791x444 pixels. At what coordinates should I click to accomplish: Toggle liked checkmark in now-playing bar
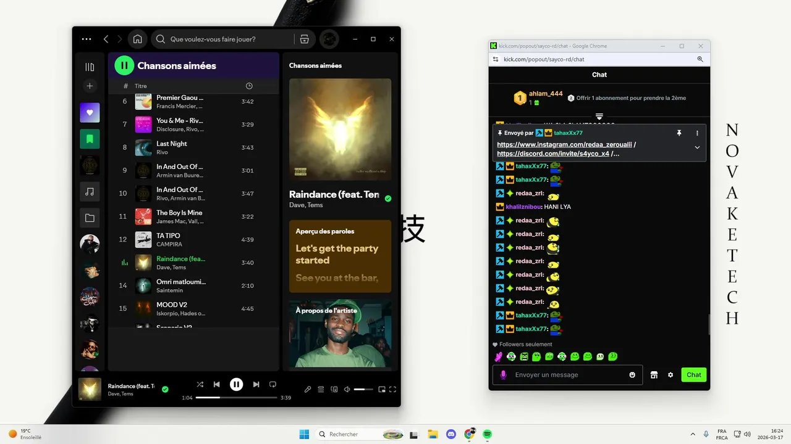pyautogui.click(x=165, y=389)
